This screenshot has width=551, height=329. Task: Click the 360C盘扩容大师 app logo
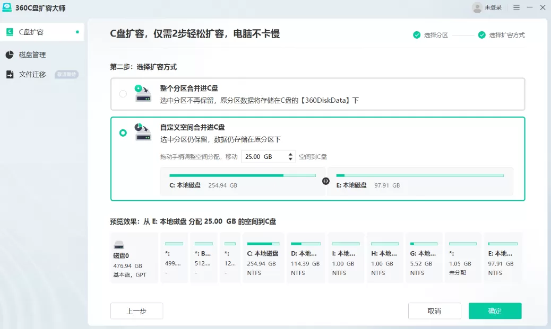click(7, 7)
